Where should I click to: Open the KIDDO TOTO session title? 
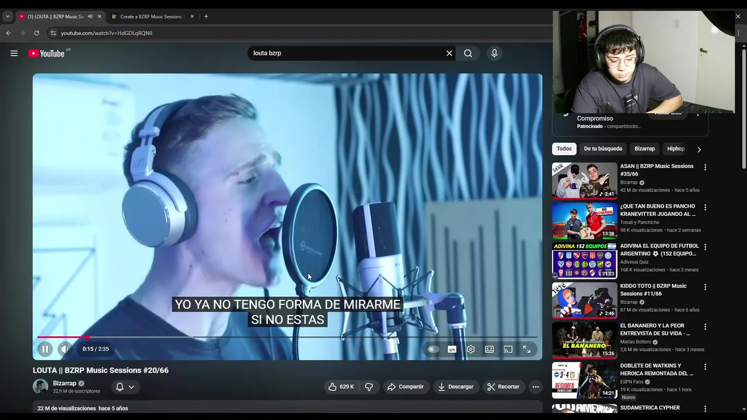(653, 290)
